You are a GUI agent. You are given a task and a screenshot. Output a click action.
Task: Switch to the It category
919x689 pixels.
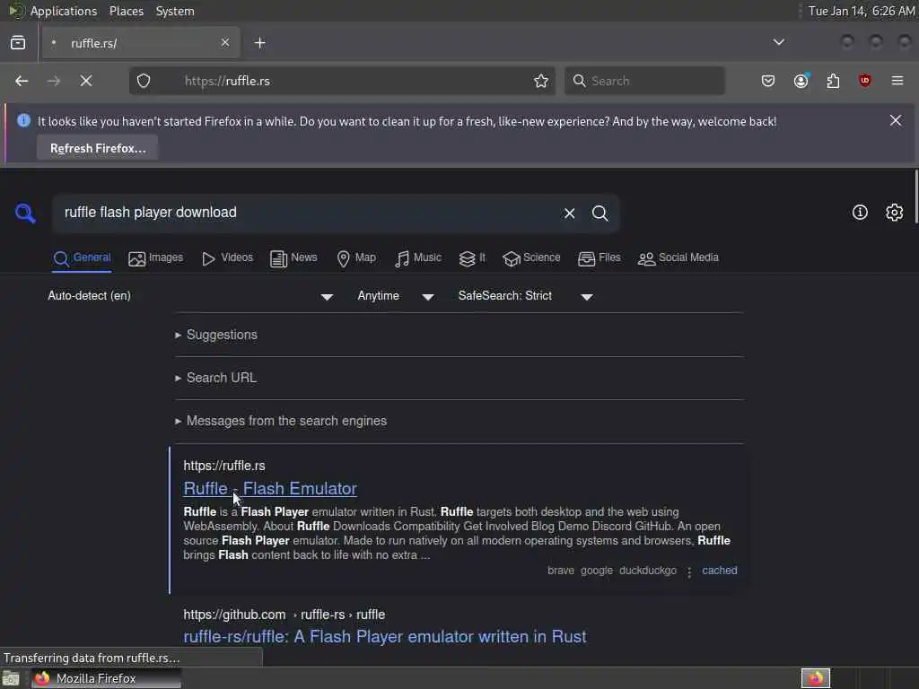472,257
